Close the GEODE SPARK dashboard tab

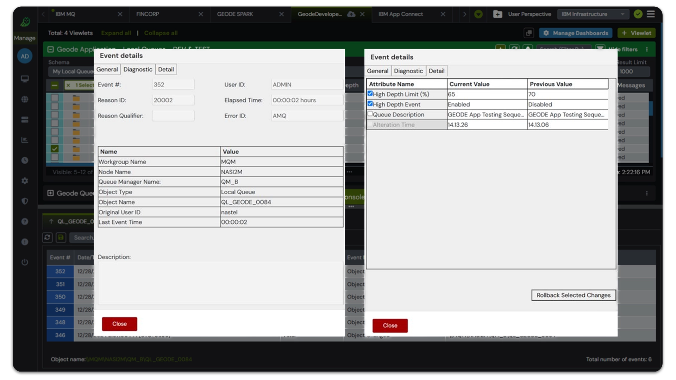(281, 14)
